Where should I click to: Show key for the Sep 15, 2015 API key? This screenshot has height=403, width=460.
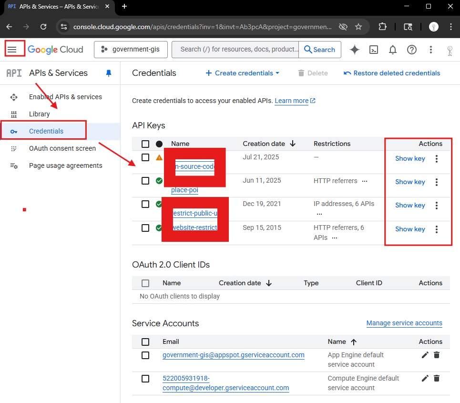point(410,229)
